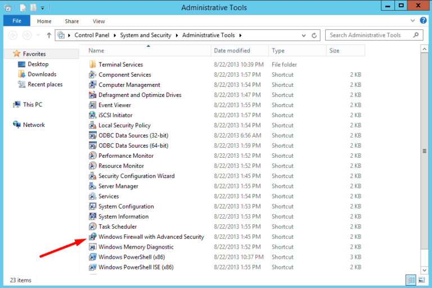Open Downloads in the navigation pane
The height and width of the screenshot is (288, 432).
pos(42,74)
